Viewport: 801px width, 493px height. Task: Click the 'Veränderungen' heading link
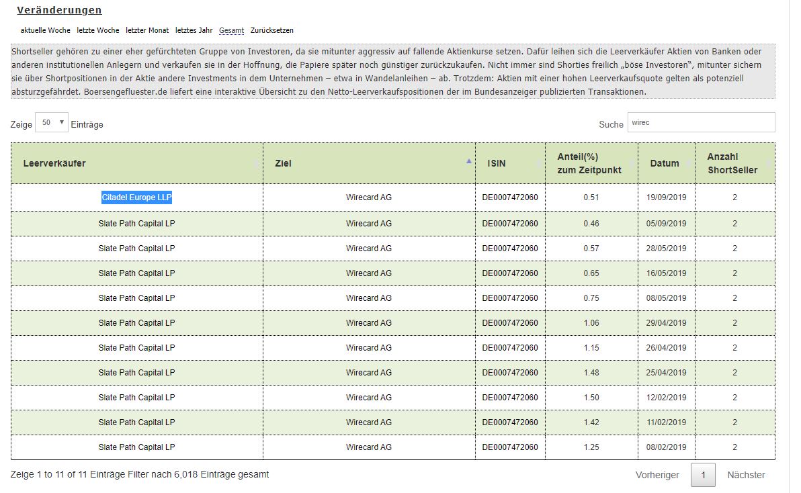(58, 10)
